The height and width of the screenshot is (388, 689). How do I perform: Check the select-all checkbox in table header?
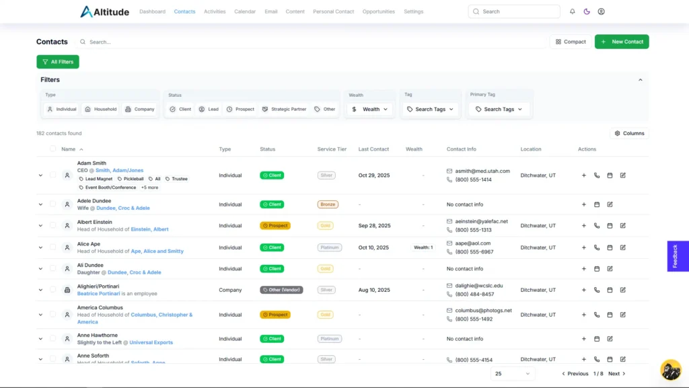53,149
